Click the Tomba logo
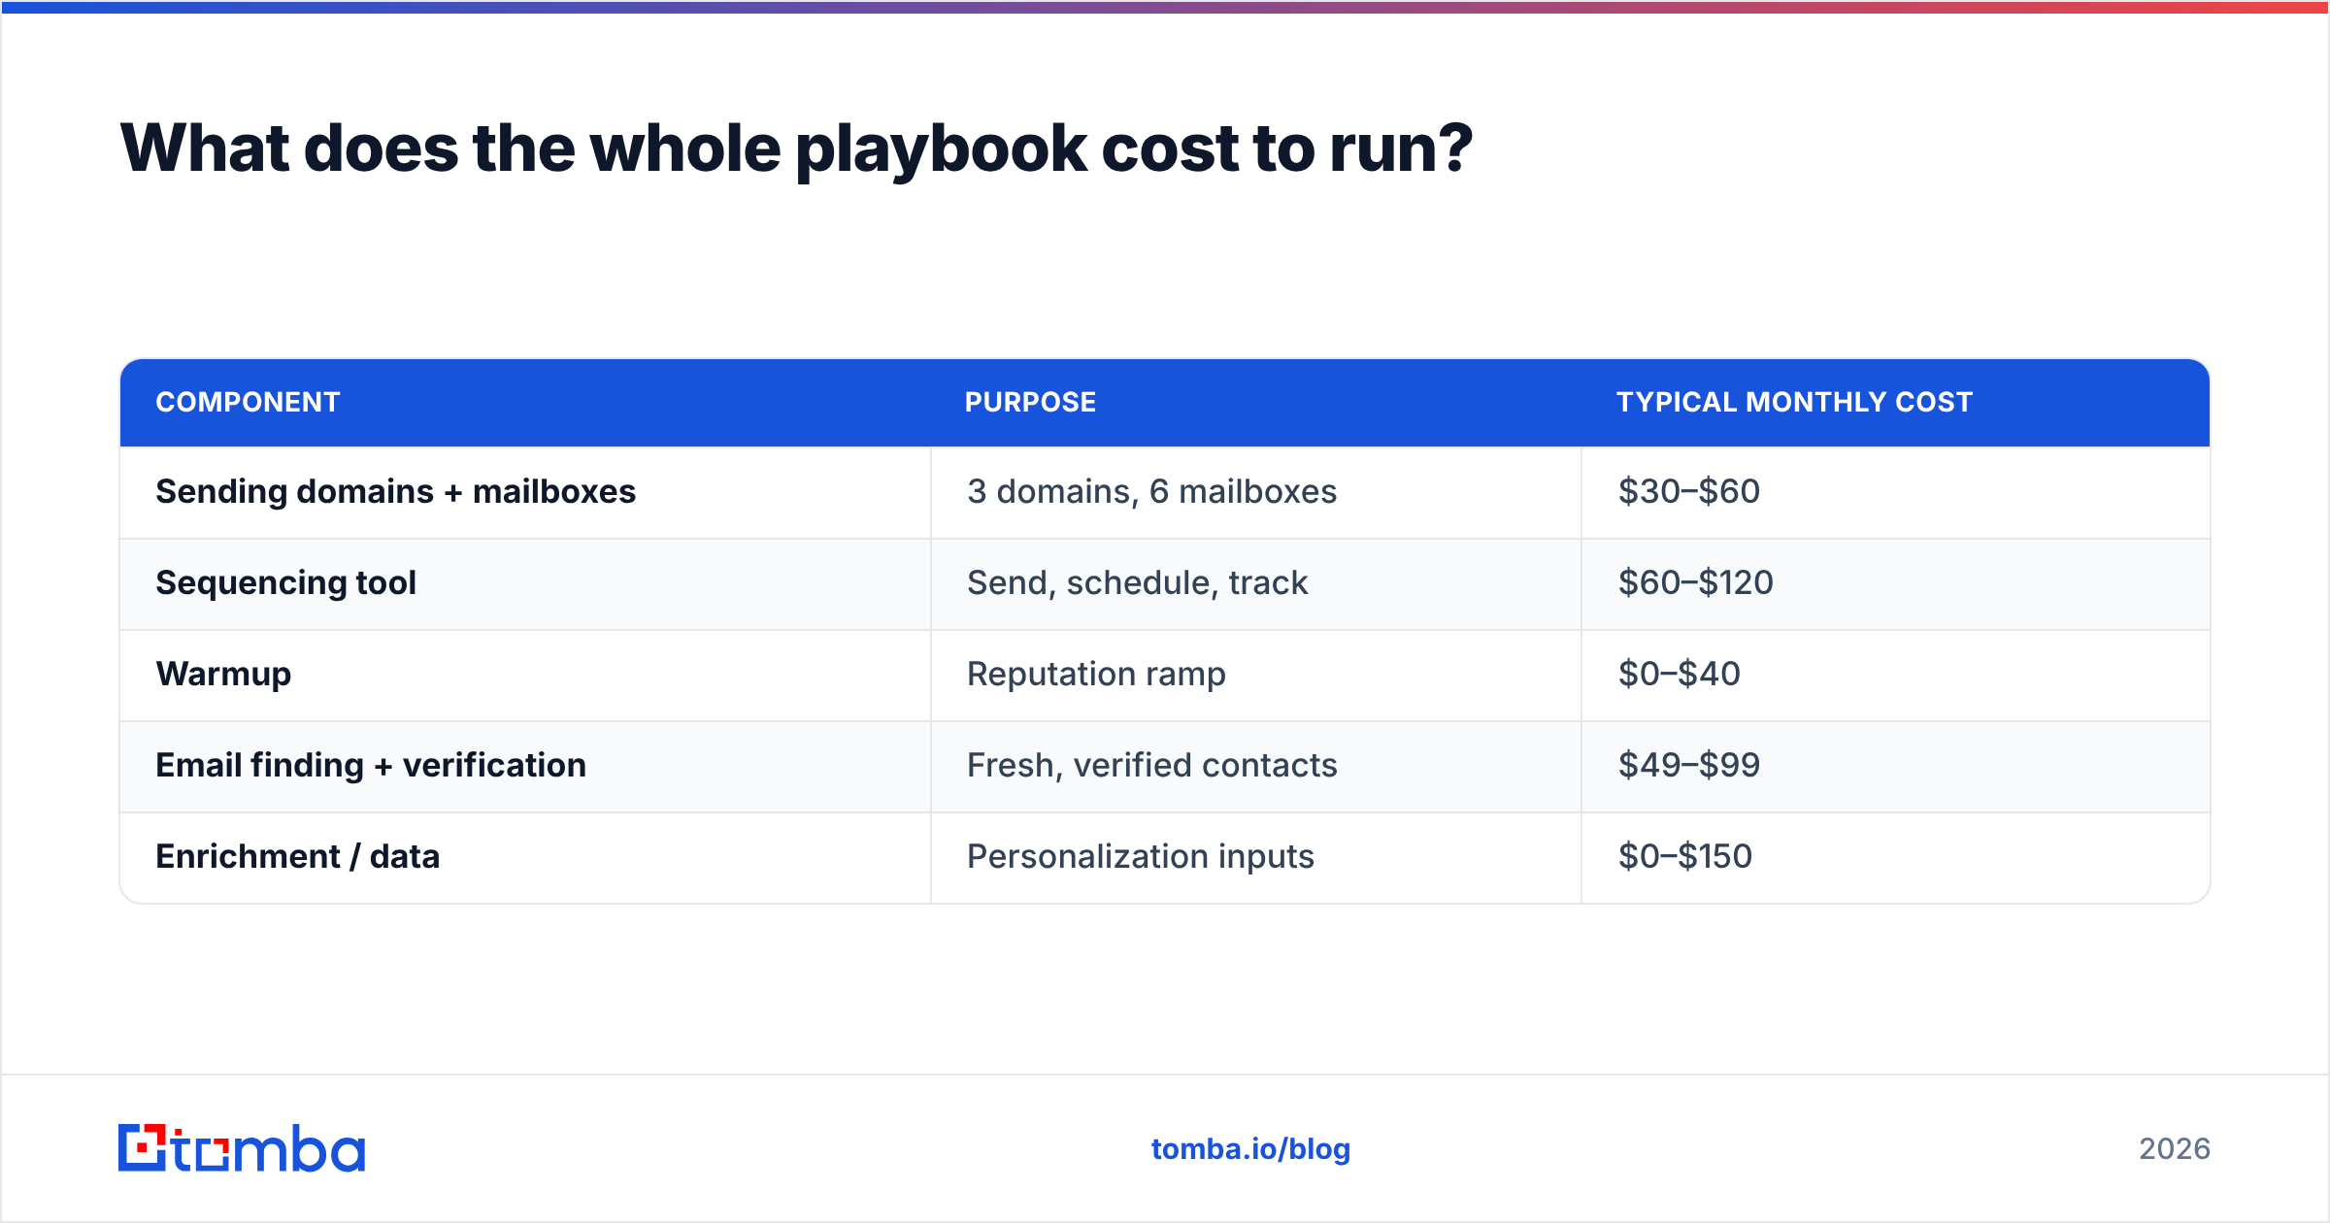The width and height of the screenshot is (2330, 1223). click(242, 1148)
